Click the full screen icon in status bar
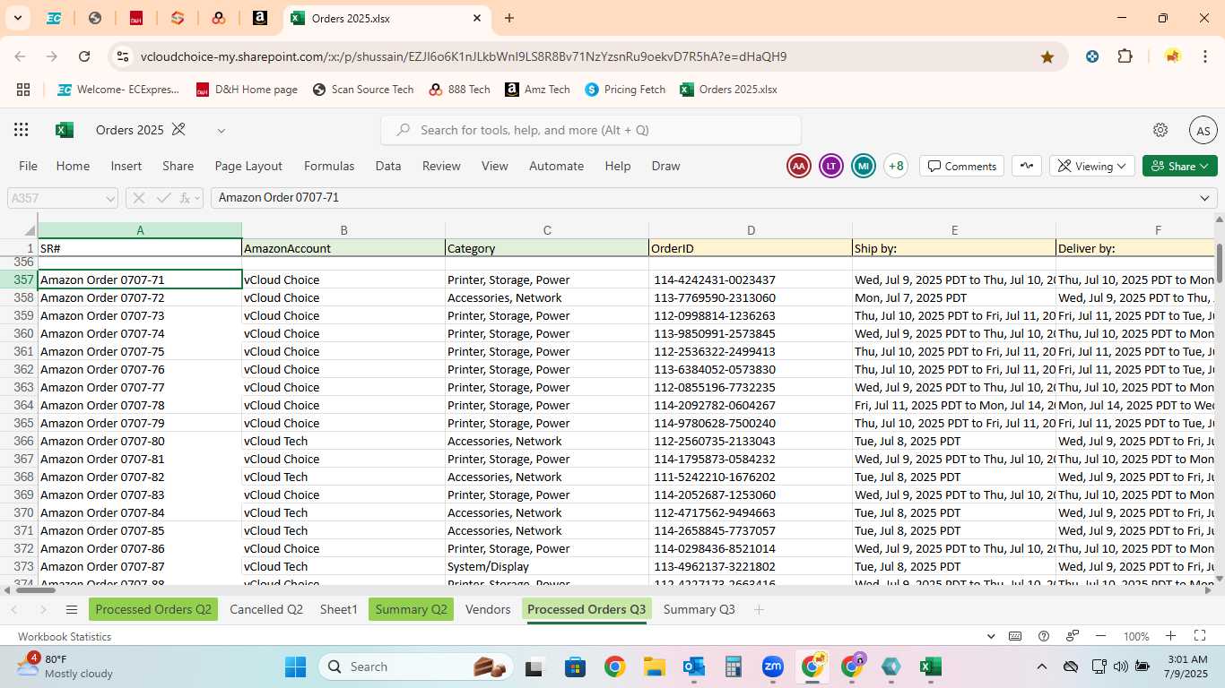 click(x=1200, y=636)
